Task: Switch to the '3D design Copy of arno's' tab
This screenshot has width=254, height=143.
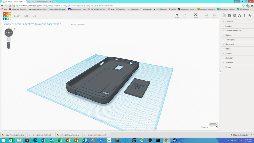Action: click(14, 2)
